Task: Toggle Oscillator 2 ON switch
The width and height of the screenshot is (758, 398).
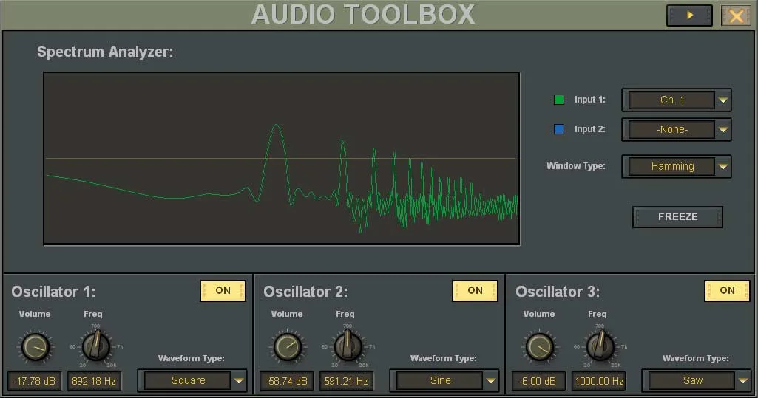Action: 476,291
